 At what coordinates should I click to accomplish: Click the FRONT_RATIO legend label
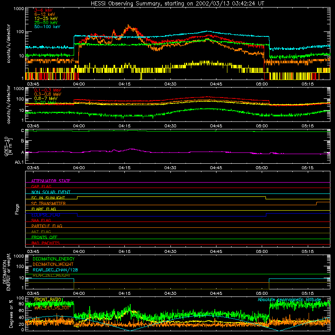[48, 299]
